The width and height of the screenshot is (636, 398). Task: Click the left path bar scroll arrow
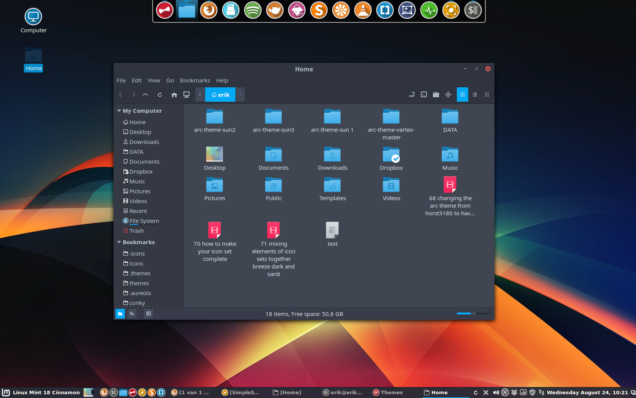point(200,95)
